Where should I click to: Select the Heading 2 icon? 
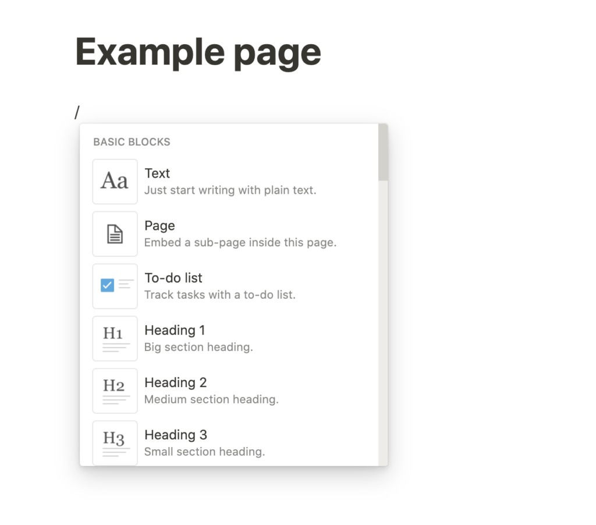pos(115,391)
